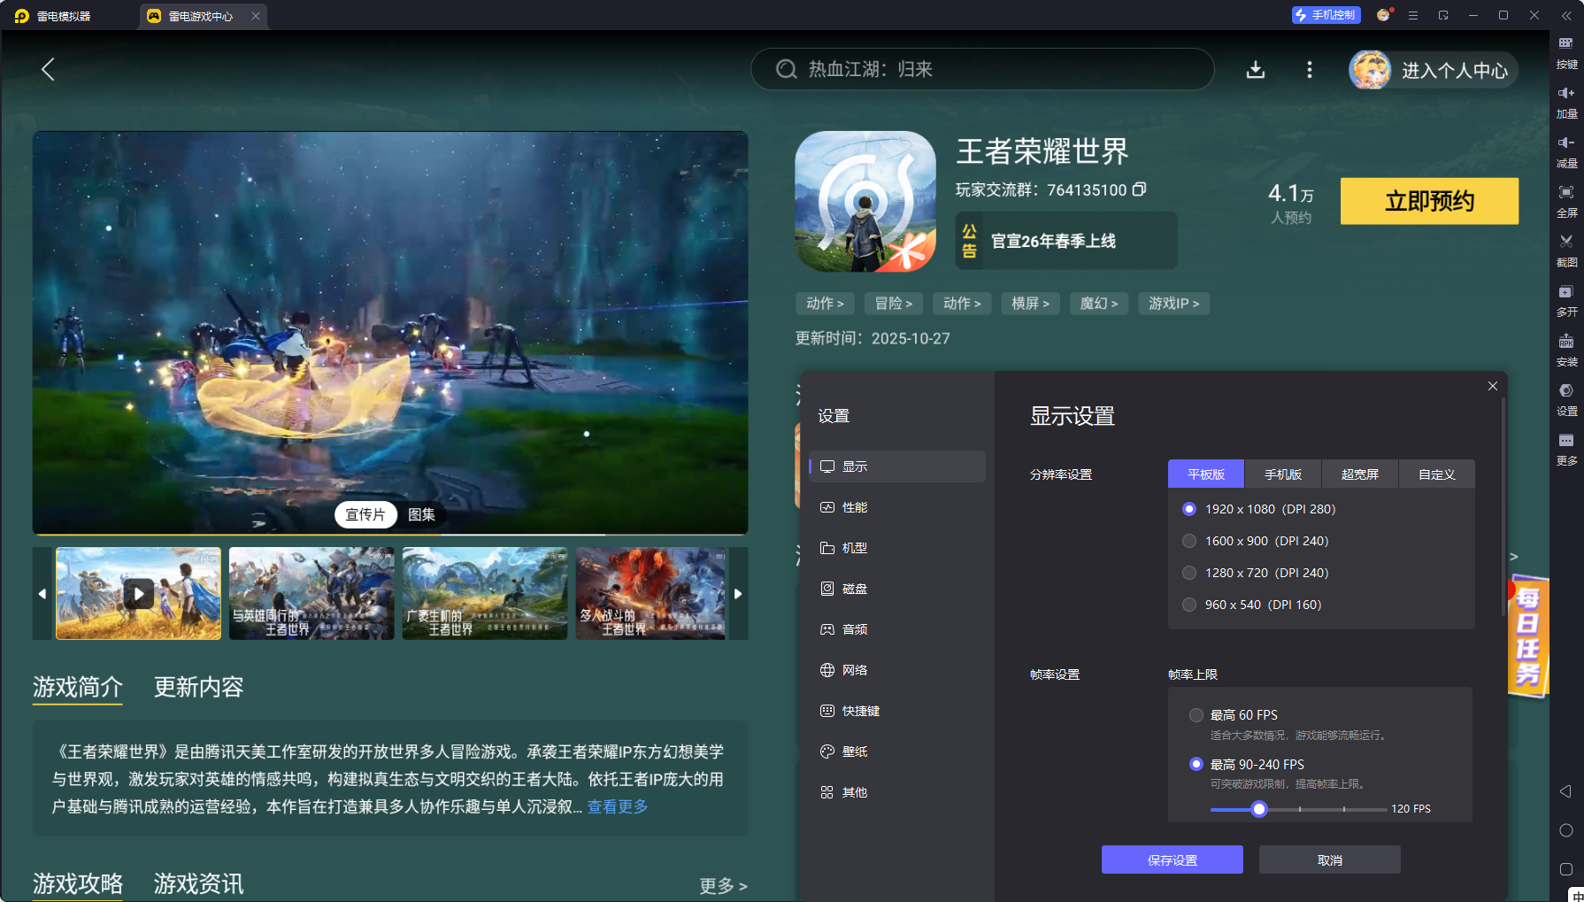Viewport: 1584px width, 902px height.
Task: Click the 全屏 fullscreen icon in sidebar
Action: [1565, 201]
